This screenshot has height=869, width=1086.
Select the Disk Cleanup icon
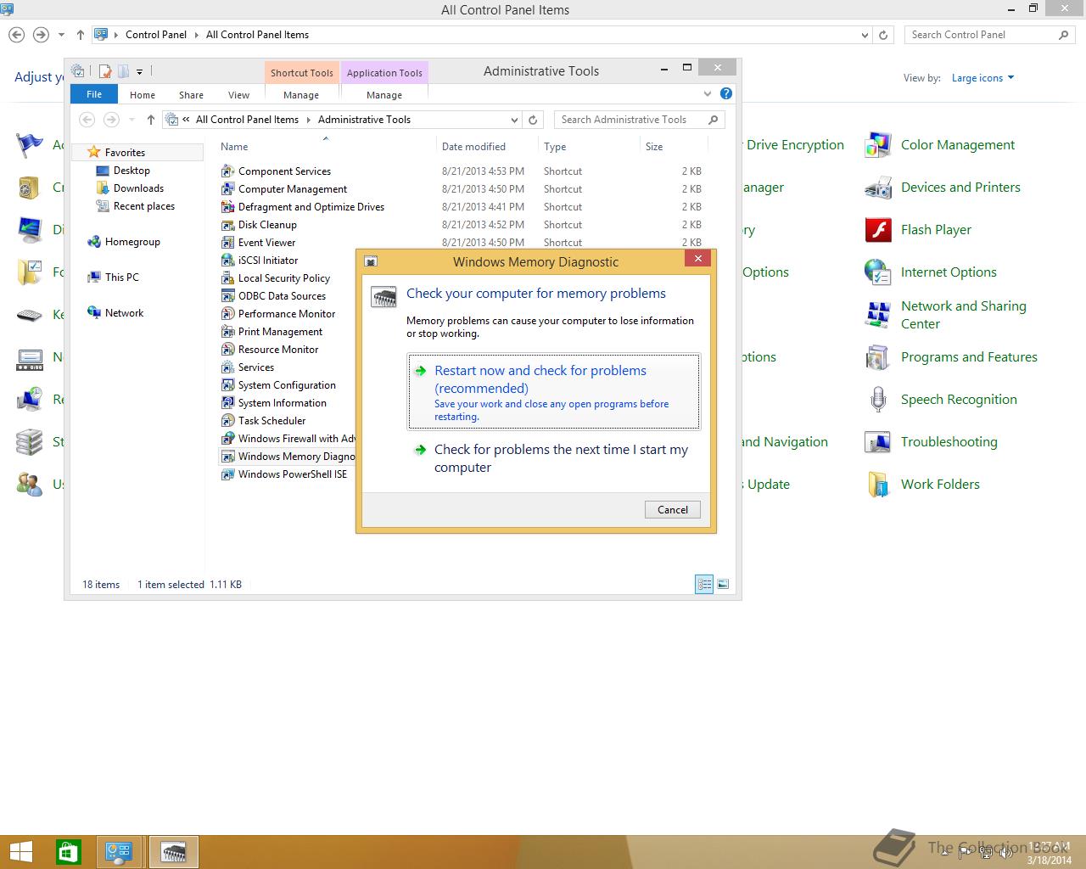pyautogui.click(x=227, y=225)
